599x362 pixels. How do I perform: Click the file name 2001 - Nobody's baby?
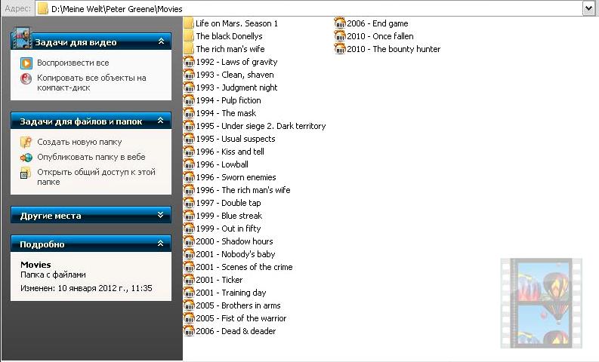236,254
